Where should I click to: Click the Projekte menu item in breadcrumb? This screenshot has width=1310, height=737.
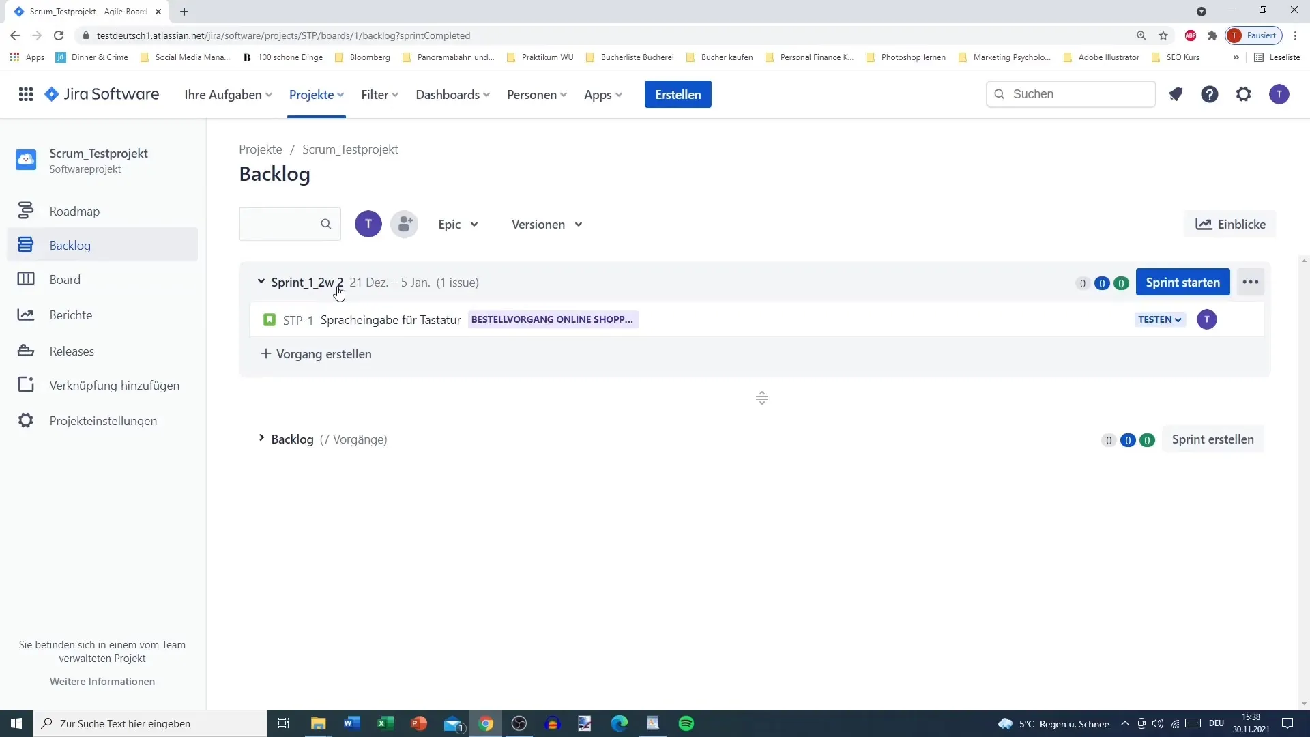click(x=261, y=149)
